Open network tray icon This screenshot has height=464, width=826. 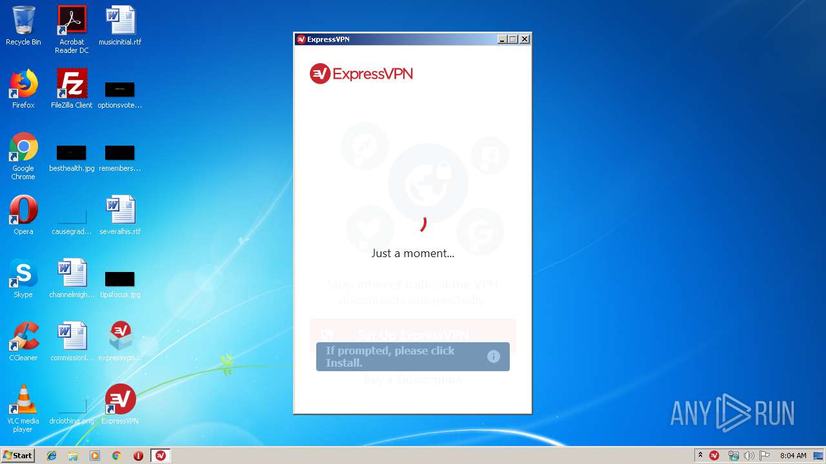[733, 456]
